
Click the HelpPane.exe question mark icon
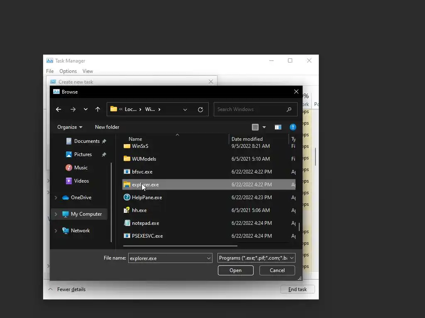tap(127, 198)
